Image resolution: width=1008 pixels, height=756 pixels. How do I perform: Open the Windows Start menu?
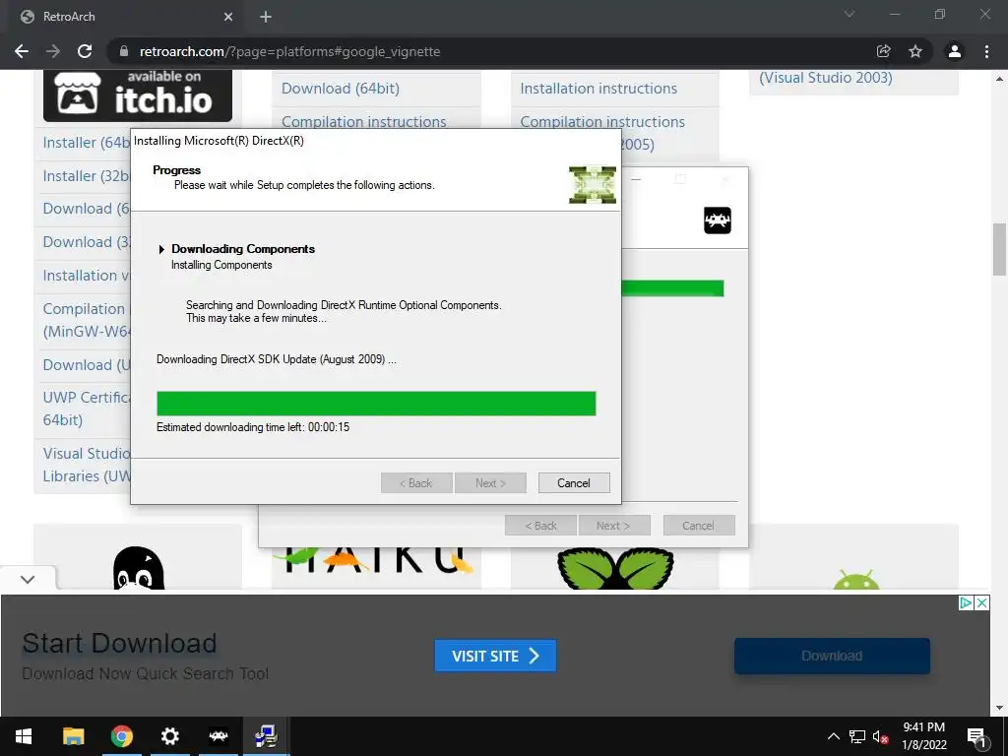24,736
